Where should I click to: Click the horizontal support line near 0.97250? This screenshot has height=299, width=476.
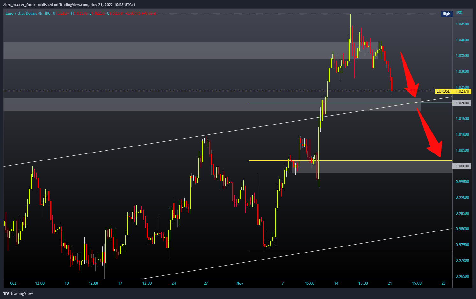(x=350, y=252)
